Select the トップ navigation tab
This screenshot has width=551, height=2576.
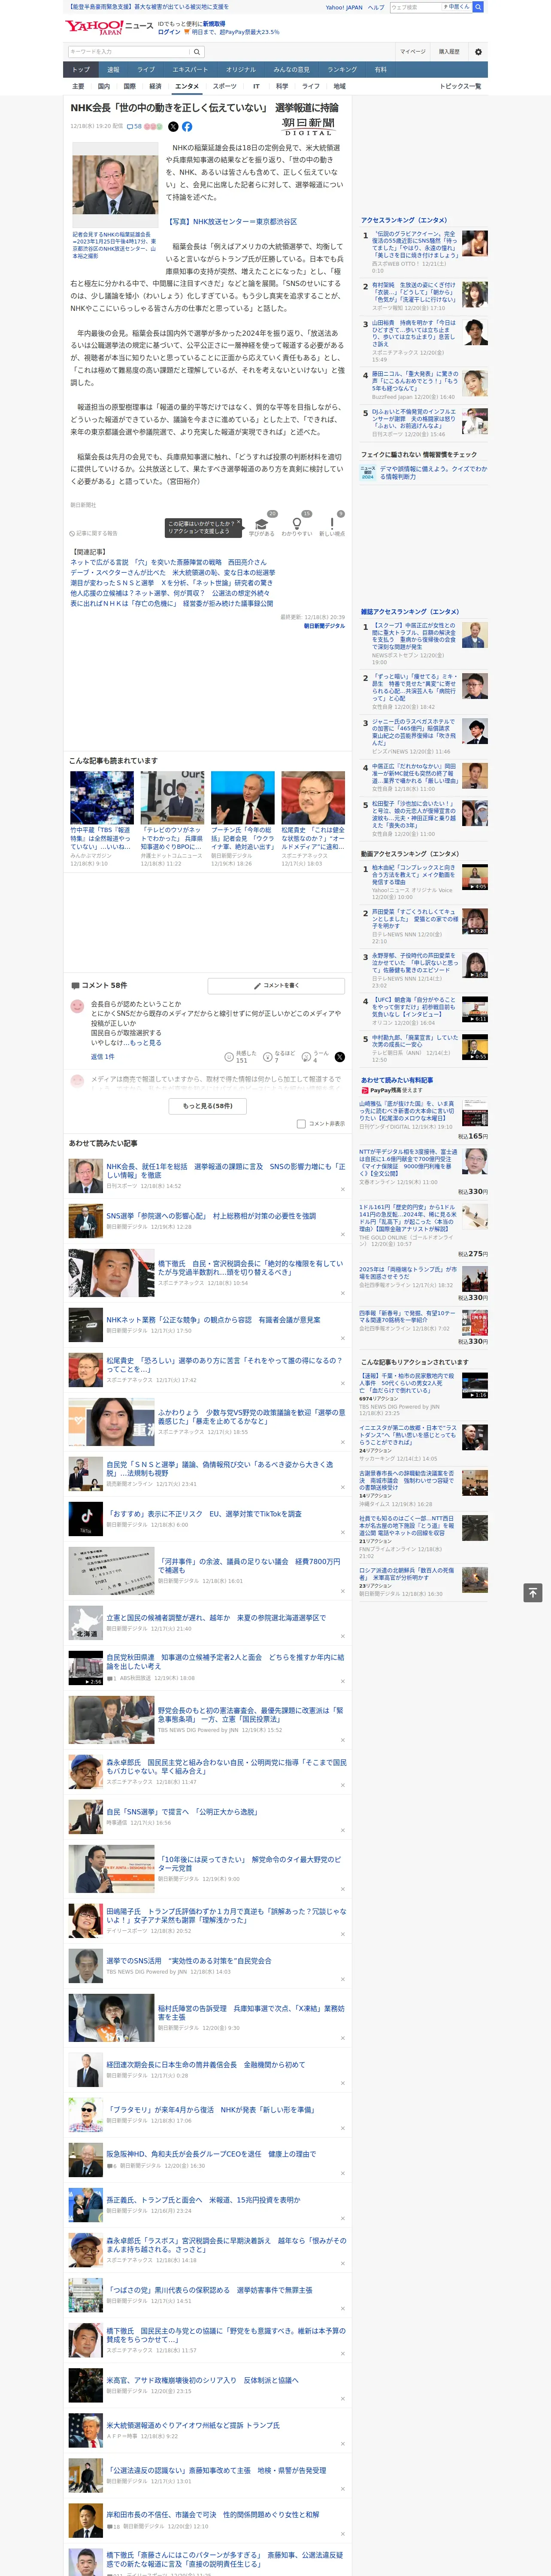pos(81,70)
